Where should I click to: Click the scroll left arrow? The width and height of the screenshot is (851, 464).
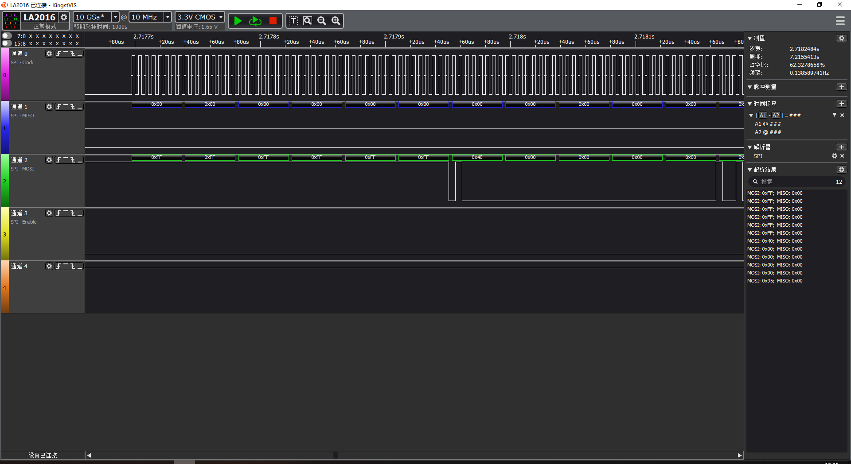[x=89, y=455]
